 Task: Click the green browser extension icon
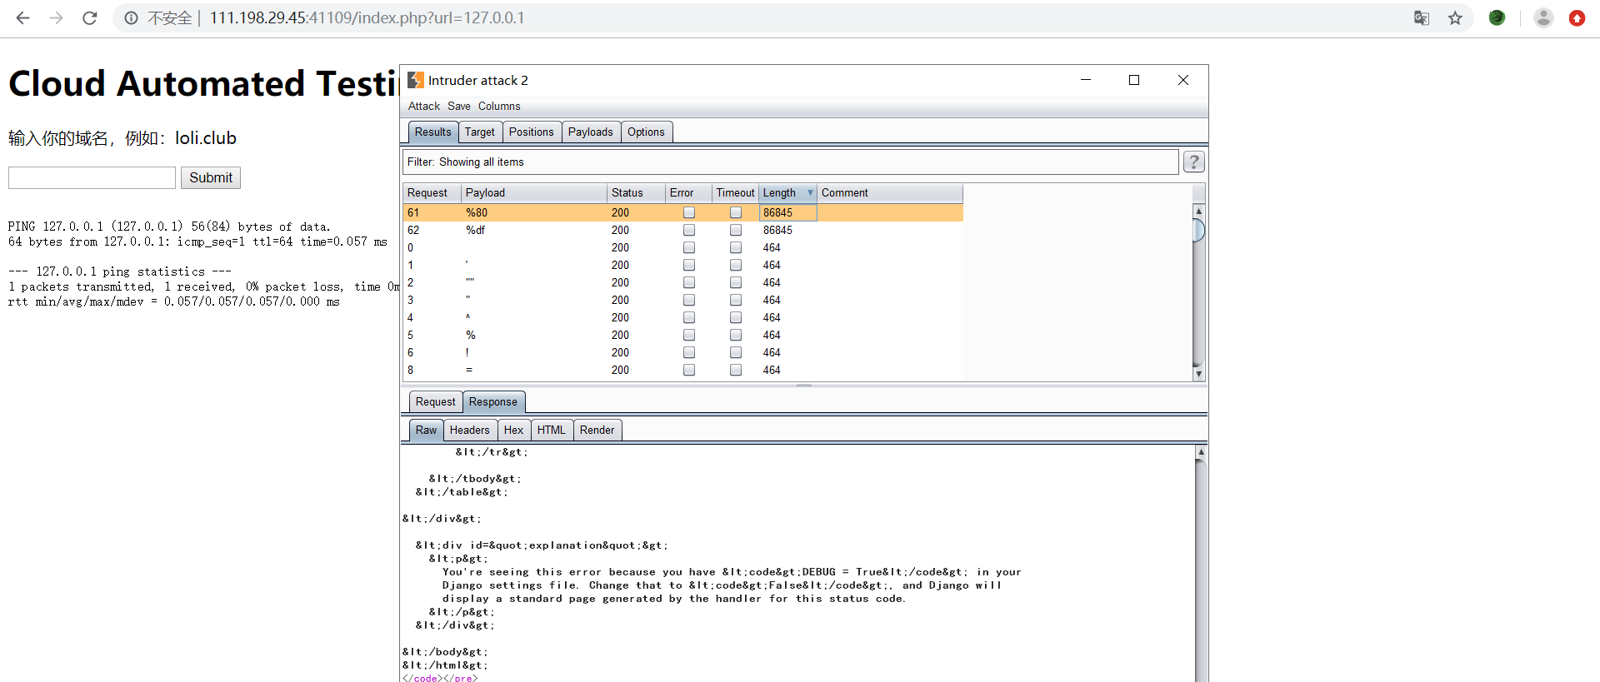(1497, 17)
